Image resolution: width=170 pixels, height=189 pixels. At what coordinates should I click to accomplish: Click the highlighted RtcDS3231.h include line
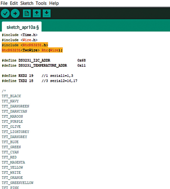pyautogui.click(x=25, y=45)
